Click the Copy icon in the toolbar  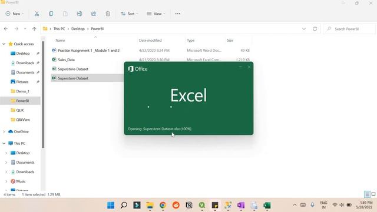click(51, 14)
